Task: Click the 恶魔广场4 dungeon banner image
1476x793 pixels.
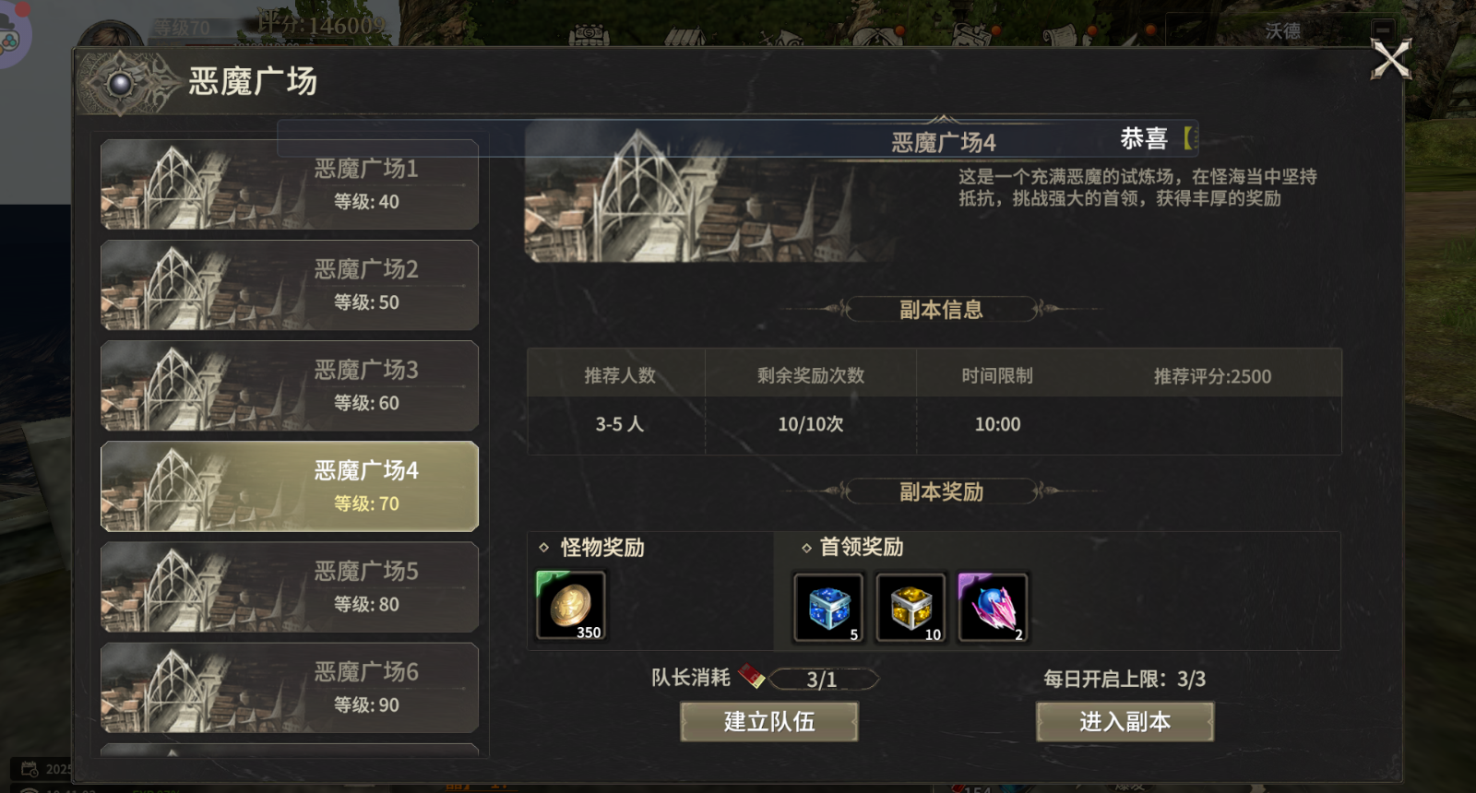Action: click(x=706, y=194)
